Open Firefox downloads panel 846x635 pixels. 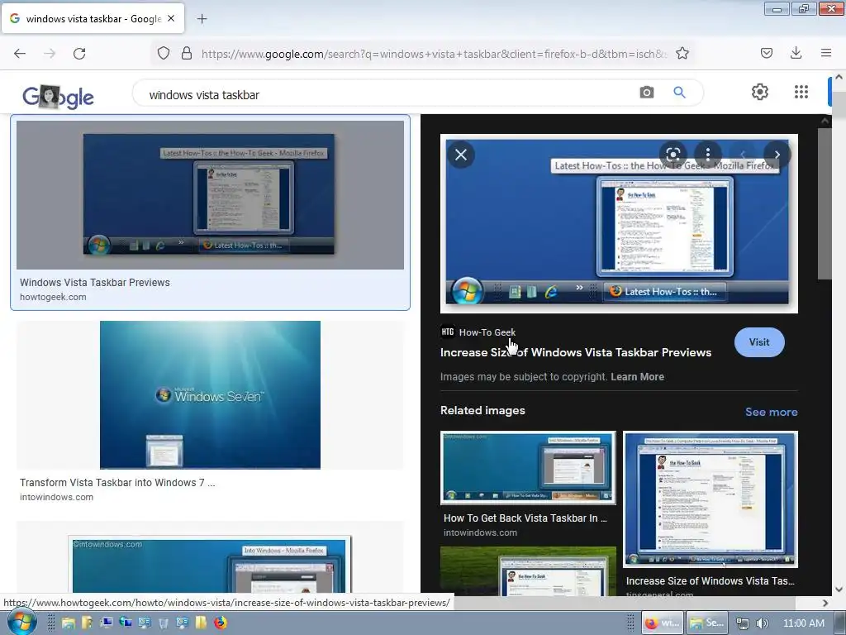796,53
